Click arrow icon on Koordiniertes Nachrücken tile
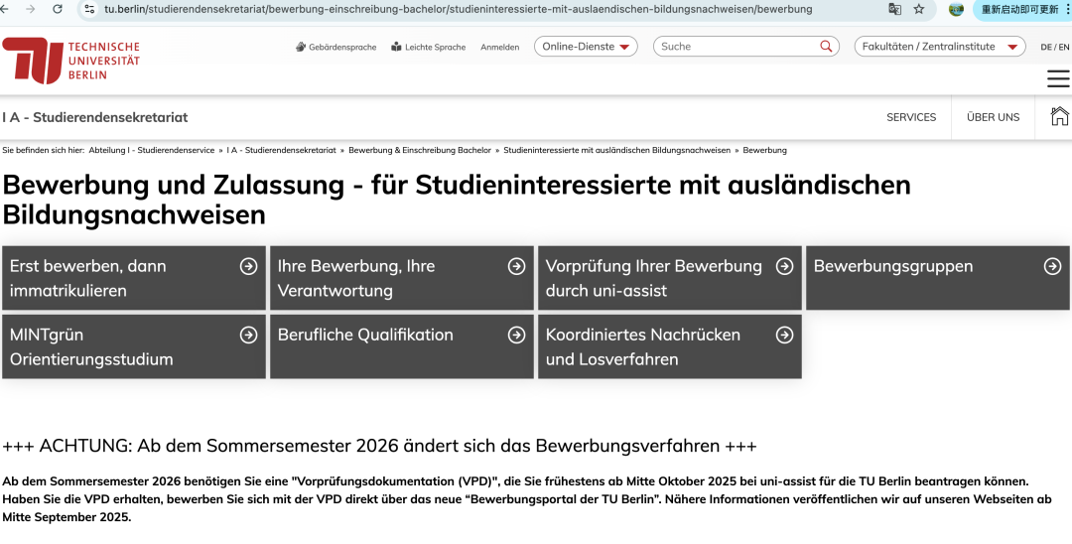1072x544 pixels. point(785,335)
